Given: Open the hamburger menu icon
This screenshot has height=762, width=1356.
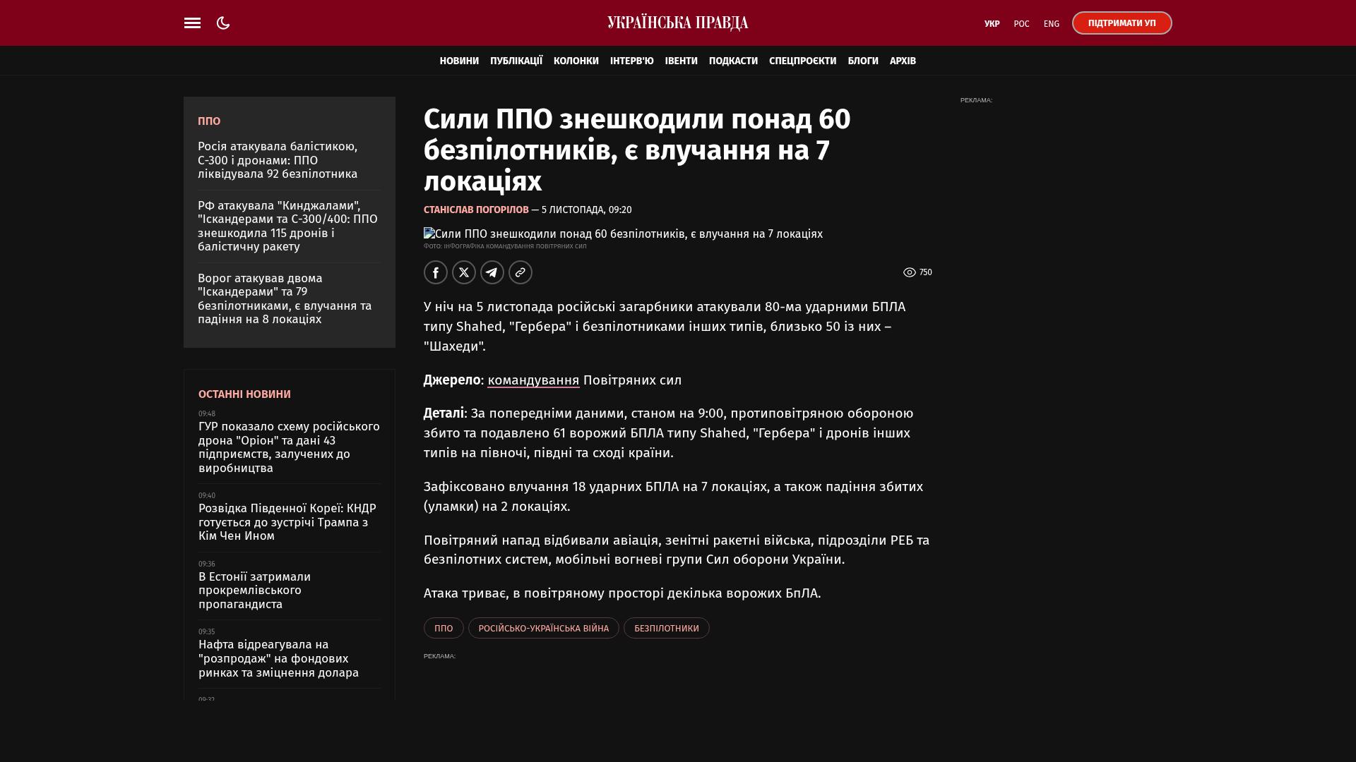Looking at the screenshot, I should pos(192,23).
